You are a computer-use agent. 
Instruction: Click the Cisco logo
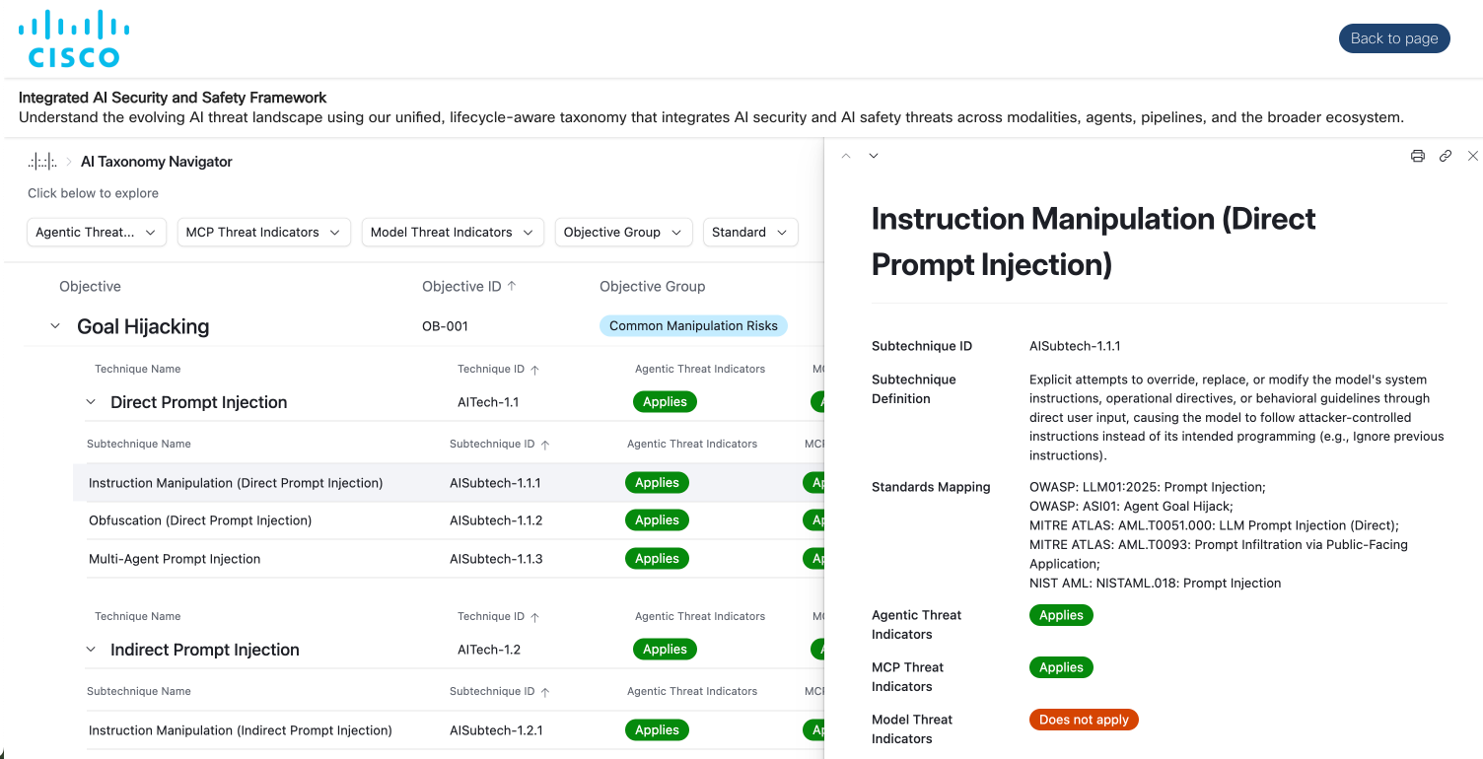pyautogui.click(x=74, y=39)
